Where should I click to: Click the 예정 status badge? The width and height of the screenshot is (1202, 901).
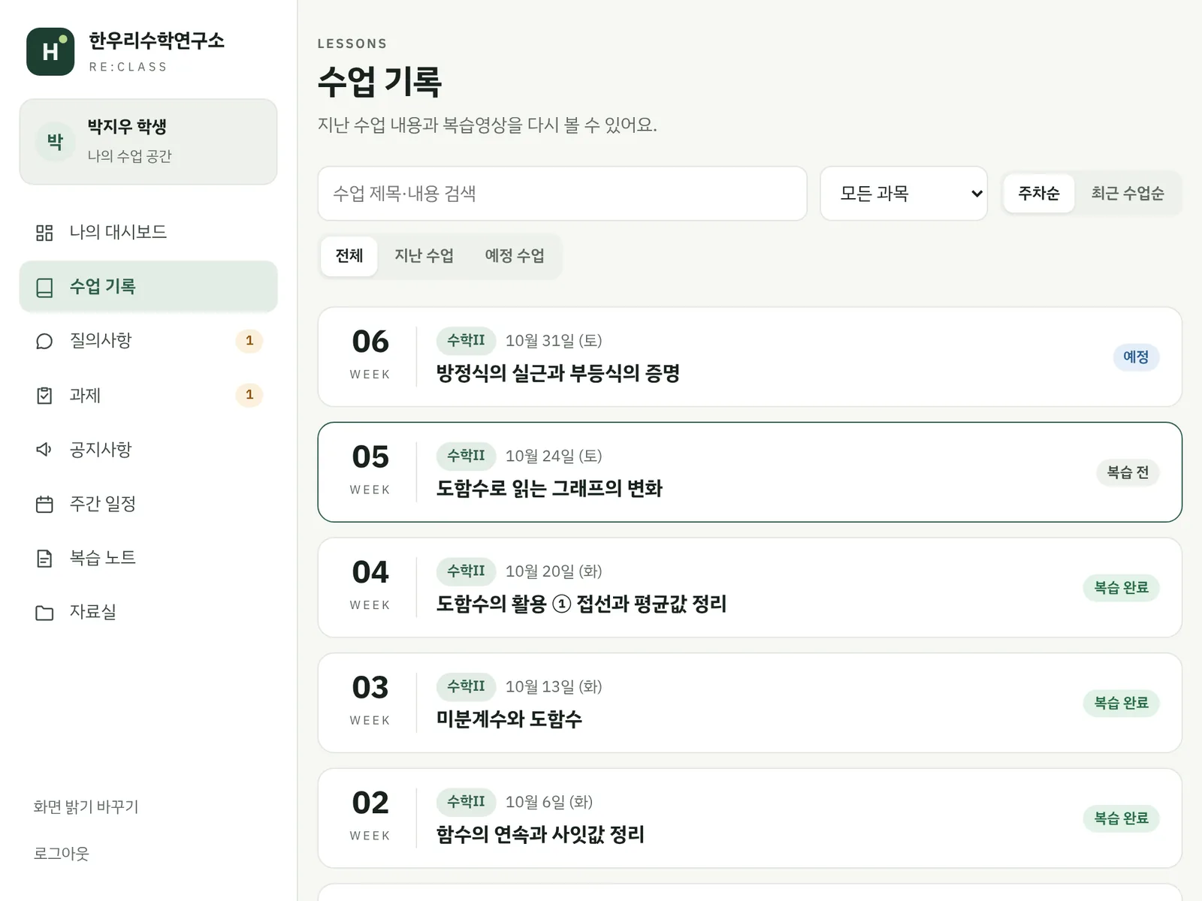point(1136,357)
